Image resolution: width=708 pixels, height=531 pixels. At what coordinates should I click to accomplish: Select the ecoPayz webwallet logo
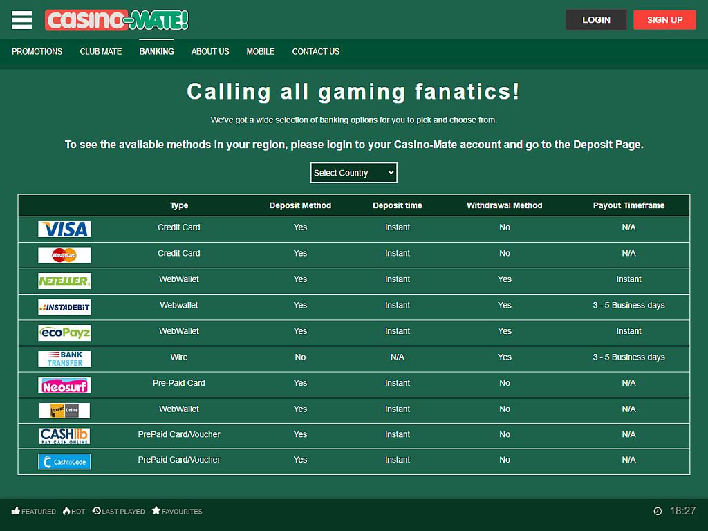[x=64, y=333]
